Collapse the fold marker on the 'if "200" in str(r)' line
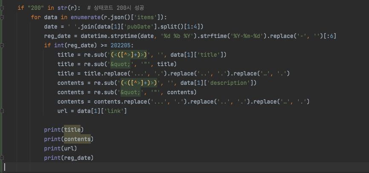This screenshot has width=369, height=173. point(2,8)
